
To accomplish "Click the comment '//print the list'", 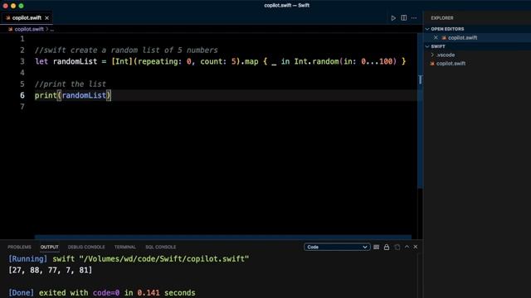I will coord(71,84).
